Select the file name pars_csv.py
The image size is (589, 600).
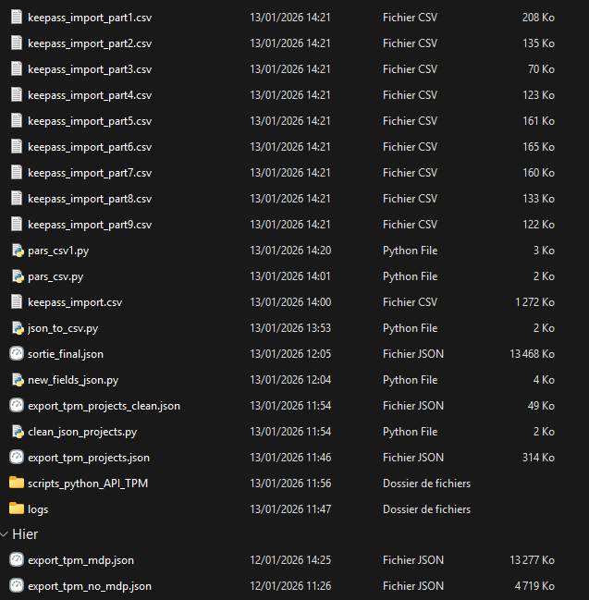(55, 276)
